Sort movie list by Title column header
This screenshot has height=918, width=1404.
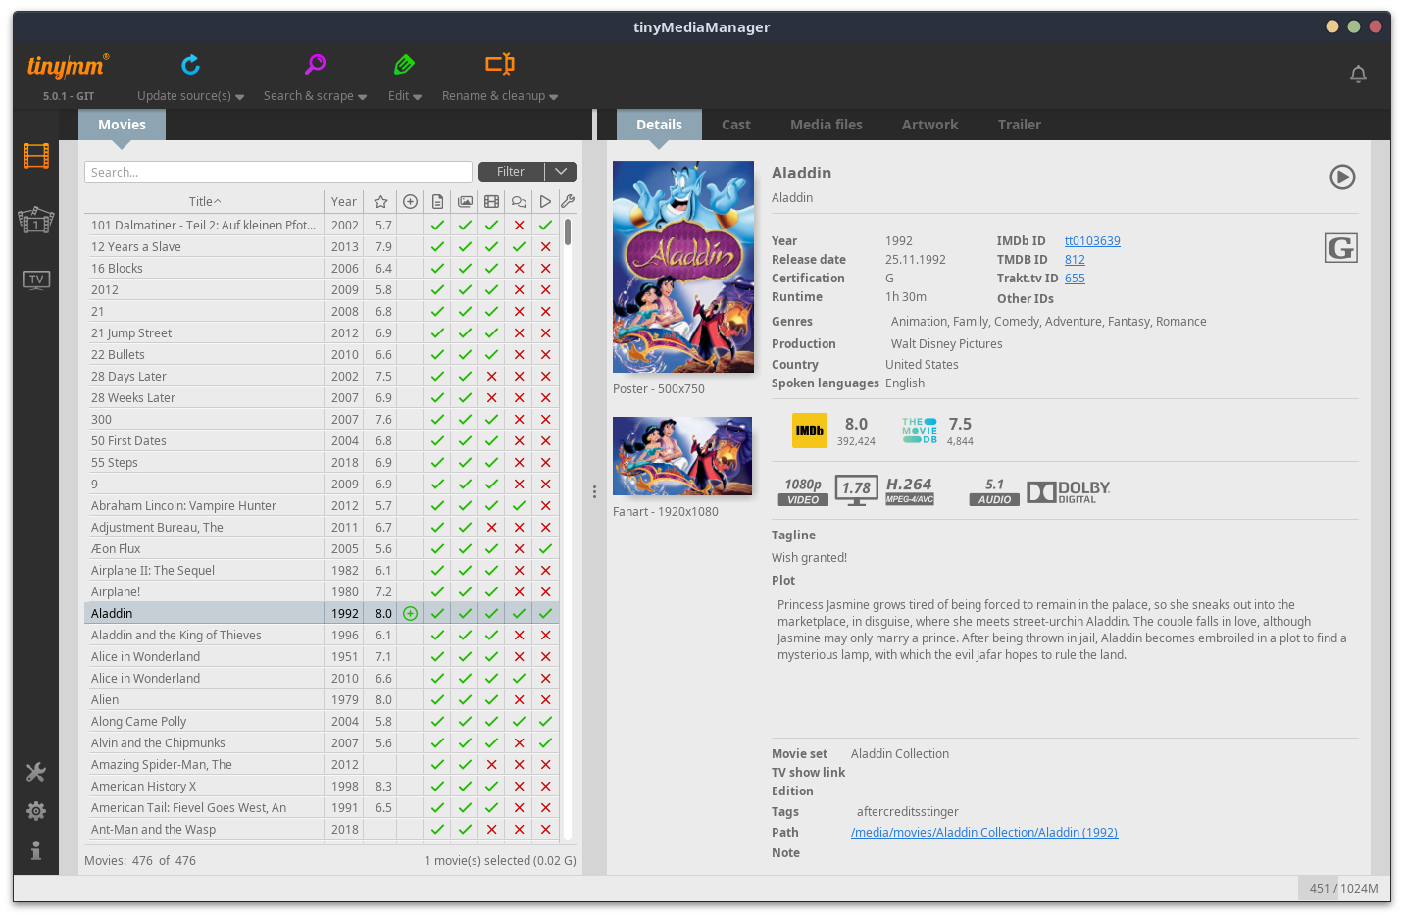(204, 202)
